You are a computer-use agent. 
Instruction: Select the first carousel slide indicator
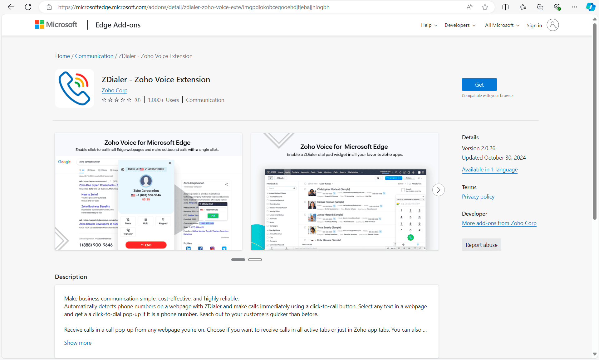pos(238,260)
